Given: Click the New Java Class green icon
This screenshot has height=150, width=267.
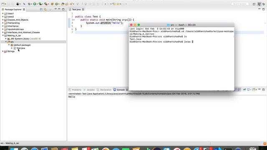Looking at the screenshot, I should [x=57, y=4].
